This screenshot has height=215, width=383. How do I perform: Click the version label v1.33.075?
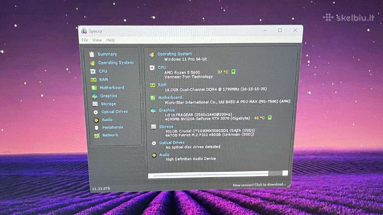pos(101,189)
